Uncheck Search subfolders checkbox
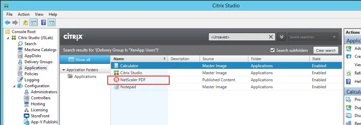Viewport: 361px width, 125px height. (273, 50)
